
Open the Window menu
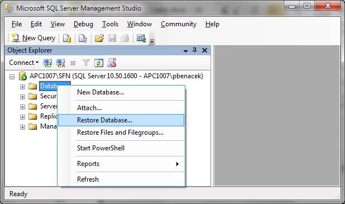(140, 24)
